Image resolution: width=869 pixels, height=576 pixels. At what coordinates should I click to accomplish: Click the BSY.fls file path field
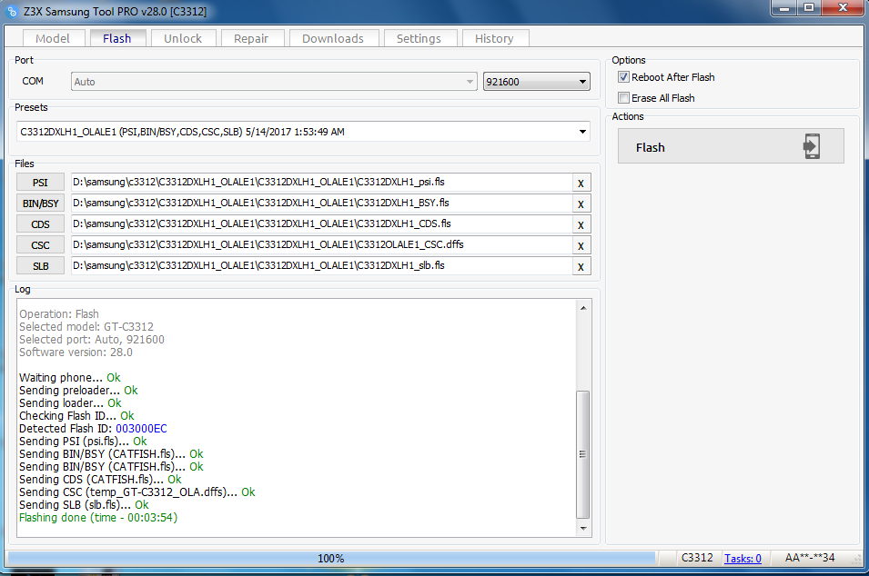click(321, 204)
